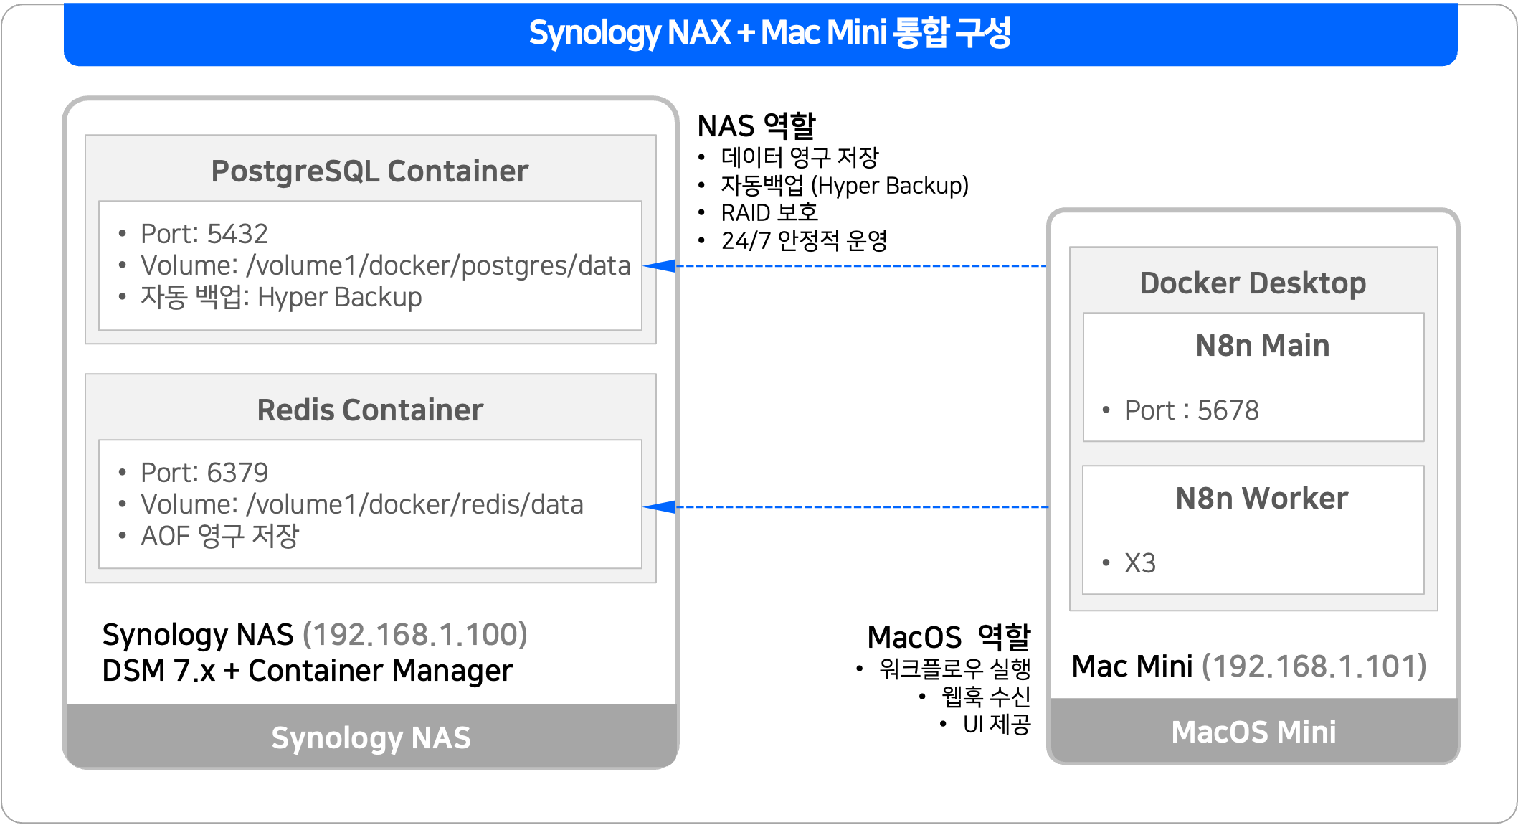Screen dimensions: 1518x825
Task: Click the Synology NAS footer label
Action: pyautogui.click(x=370, y=737)
